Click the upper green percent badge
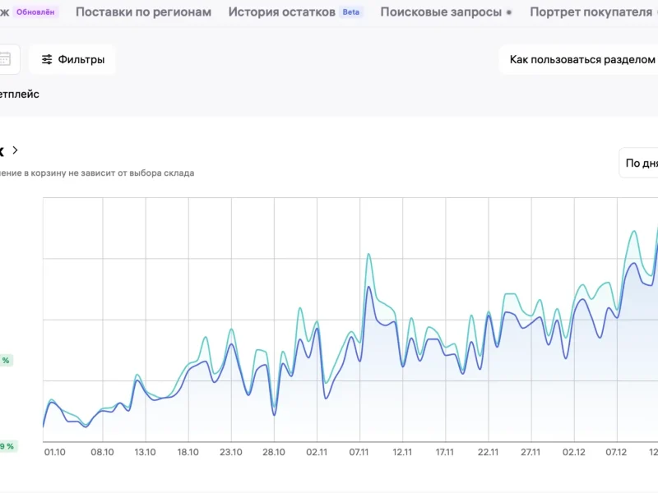 6,360
